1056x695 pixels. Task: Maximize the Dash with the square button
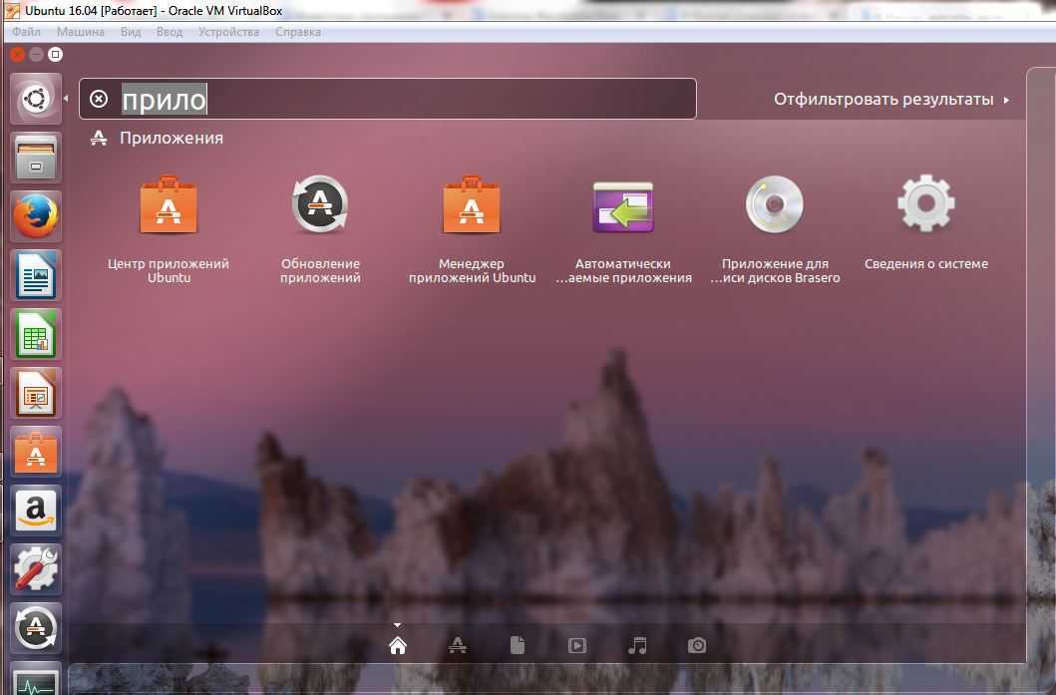pyautogui.click(x=56, y=55)
